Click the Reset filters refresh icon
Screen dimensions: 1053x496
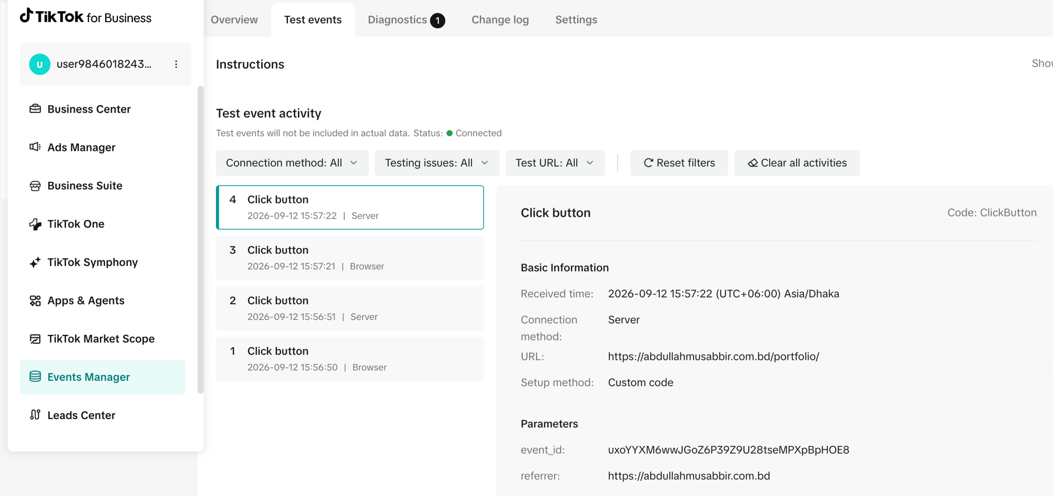648,163
